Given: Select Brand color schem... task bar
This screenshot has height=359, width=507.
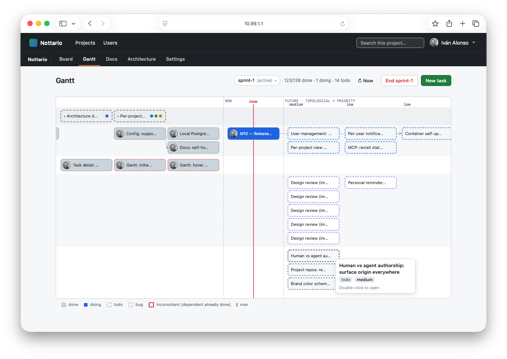Looking at the screenshot, I should click(x=311, y=284).
